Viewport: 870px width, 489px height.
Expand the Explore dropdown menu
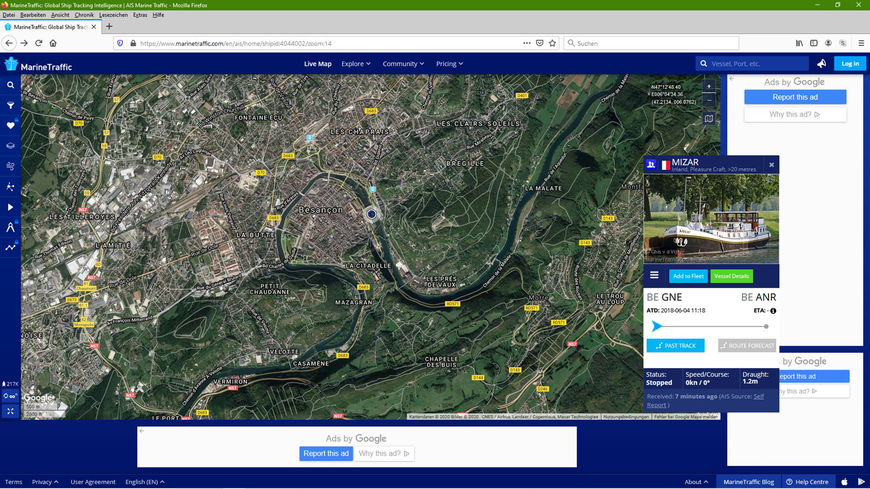click(x=356, y=64)
